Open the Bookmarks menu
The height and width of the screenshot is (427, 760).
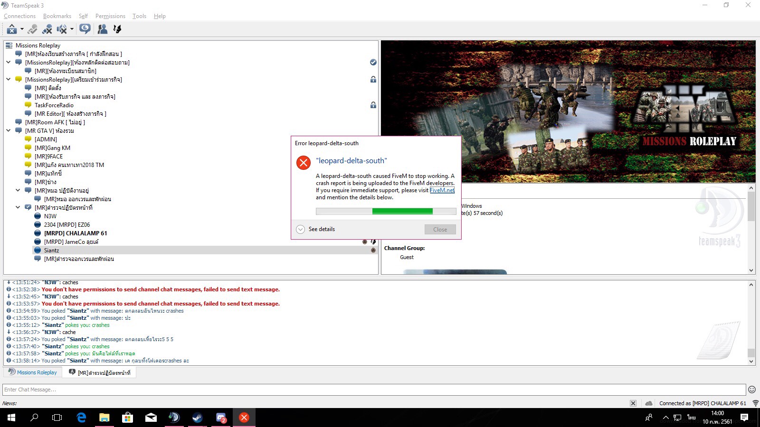tap(57, 16)
